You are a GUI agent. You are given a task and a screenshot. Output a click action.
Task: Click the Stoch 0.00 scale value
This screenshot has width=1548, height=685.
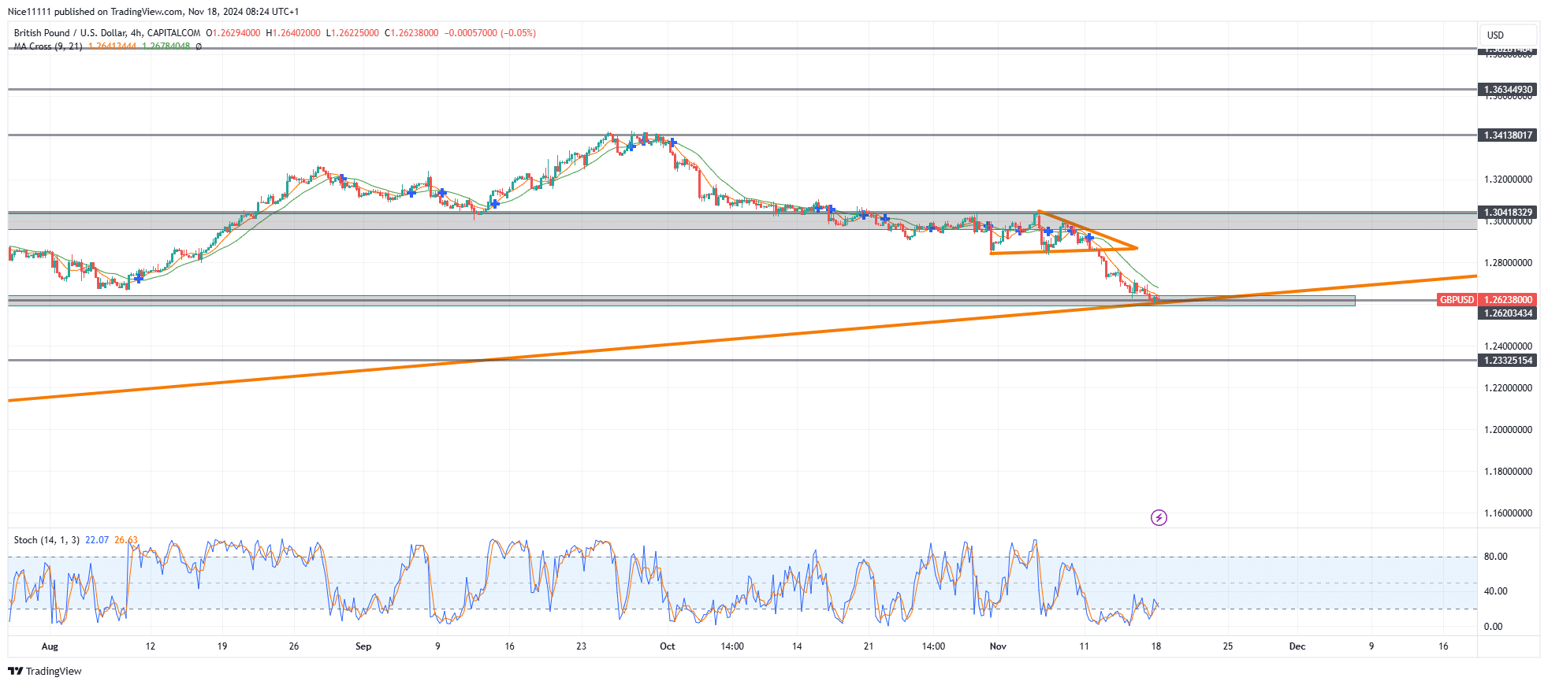pyautogui.click(x=1493, y=627)
